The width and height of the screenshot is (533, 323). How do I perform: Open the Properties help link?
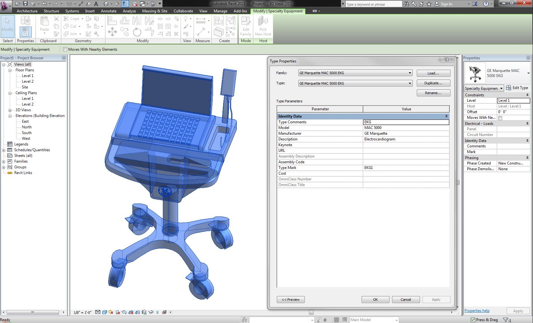(x=476, y=311)
